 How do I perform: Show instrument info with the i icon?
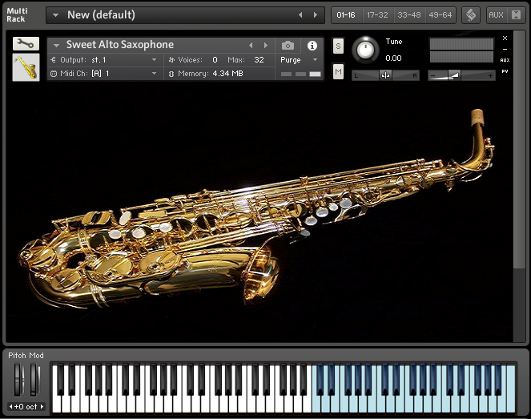tap(312, 46)
